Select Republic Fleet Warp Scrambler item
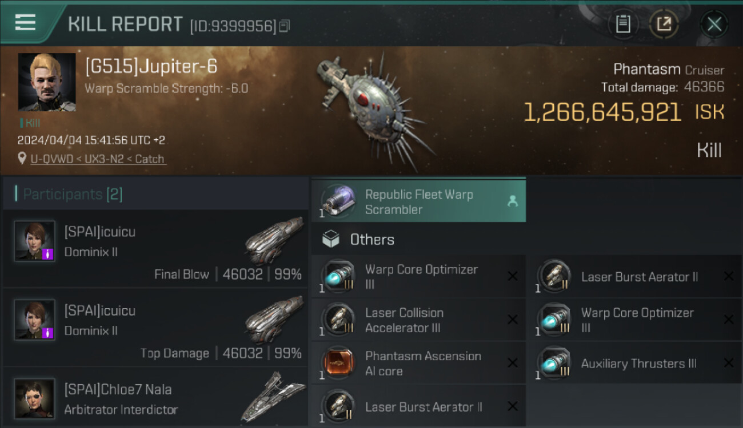The width and height of the screenshot is (743, 428). (419, 201)
